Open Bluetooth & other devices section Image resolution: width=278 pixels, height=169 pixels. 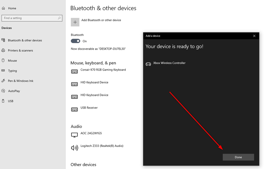pos(25,40)
